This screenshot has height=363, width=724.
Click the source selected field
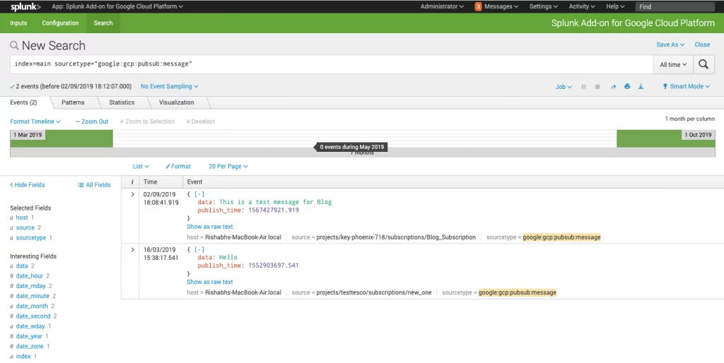click(25, 228)
